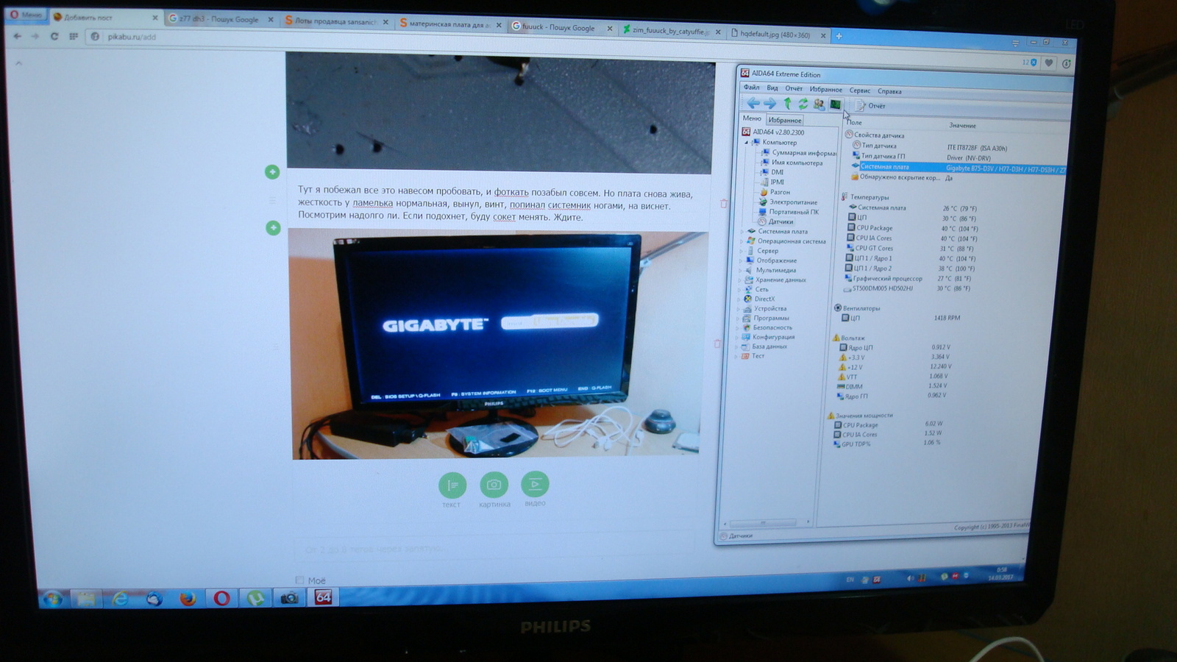
Task: Open the Opera Меню button
Action: pos(25,15)
